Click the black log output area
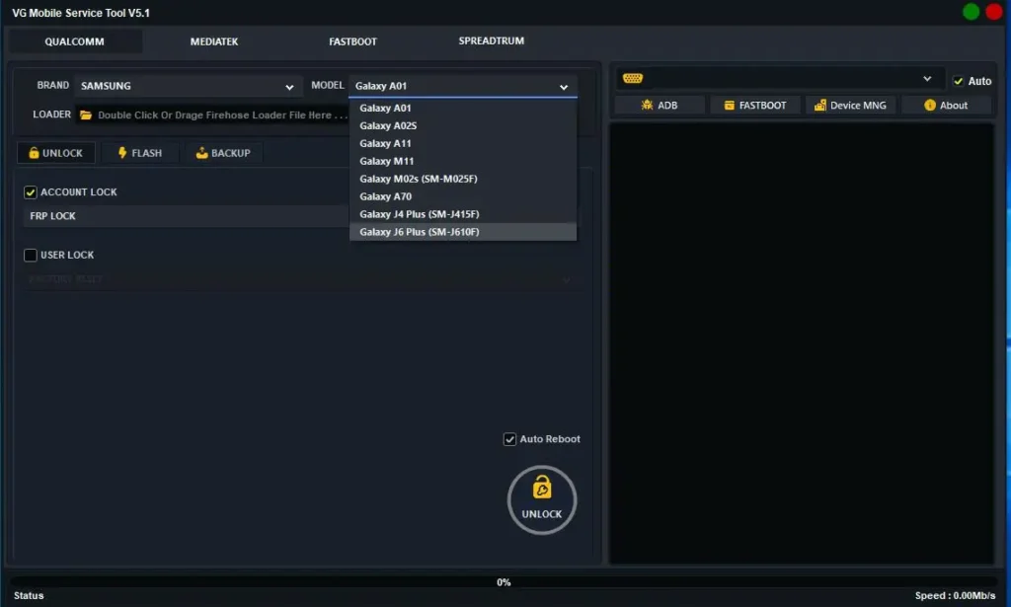The image size is (1011, 607). (802, 343)
